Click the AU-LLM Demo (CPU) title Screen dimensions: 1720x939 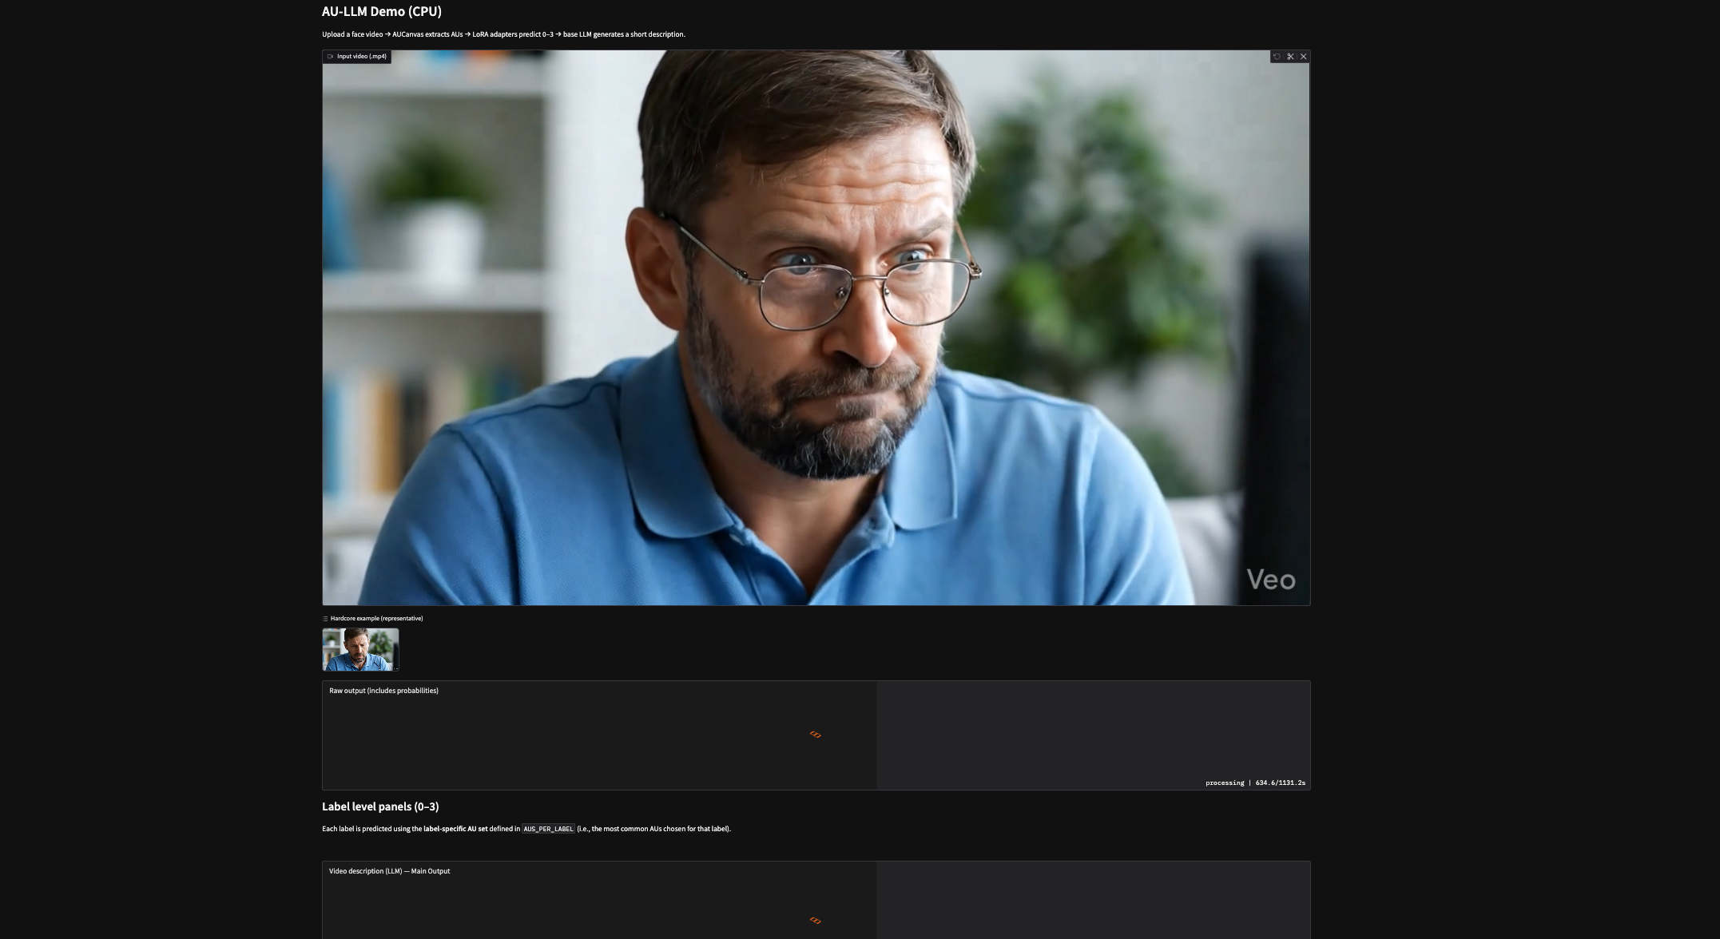pos(382,11)
